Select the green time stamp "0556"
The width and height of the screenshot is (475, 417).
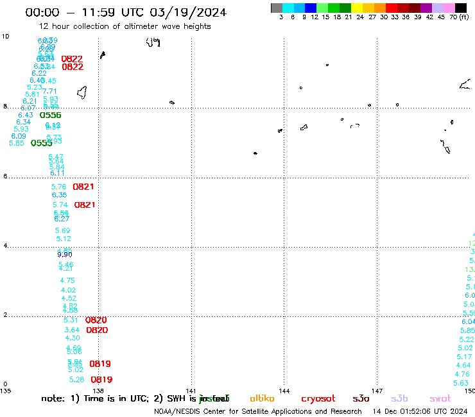pos(50,115)
